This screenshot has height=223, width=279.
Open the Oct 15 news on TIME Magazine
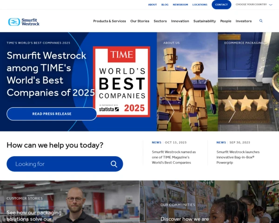[x=173, y=157]
